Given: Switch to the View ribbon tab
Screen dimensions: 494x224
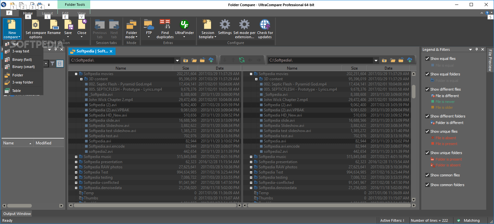Looking at the screenshot, I should pos(82,13).
